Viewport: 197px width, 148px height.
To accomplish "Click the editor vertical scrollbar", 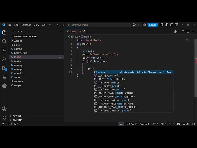I will pyautogui.click(x=195, y=68).
